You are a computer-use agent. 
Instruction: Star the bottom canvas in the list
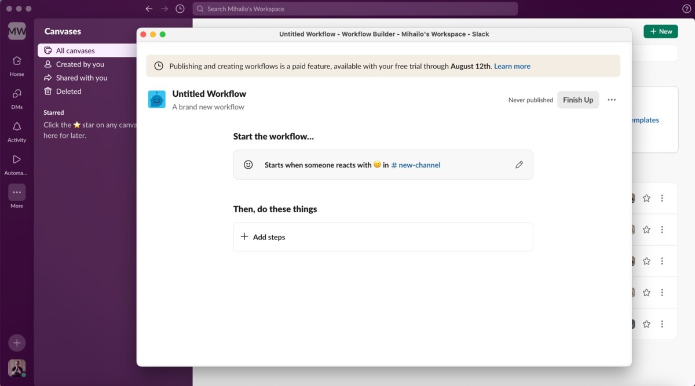tap(647, 324)
